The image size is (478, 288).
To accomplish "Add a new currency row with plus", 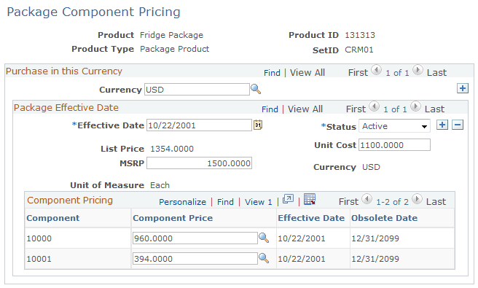I will [463, 88].
